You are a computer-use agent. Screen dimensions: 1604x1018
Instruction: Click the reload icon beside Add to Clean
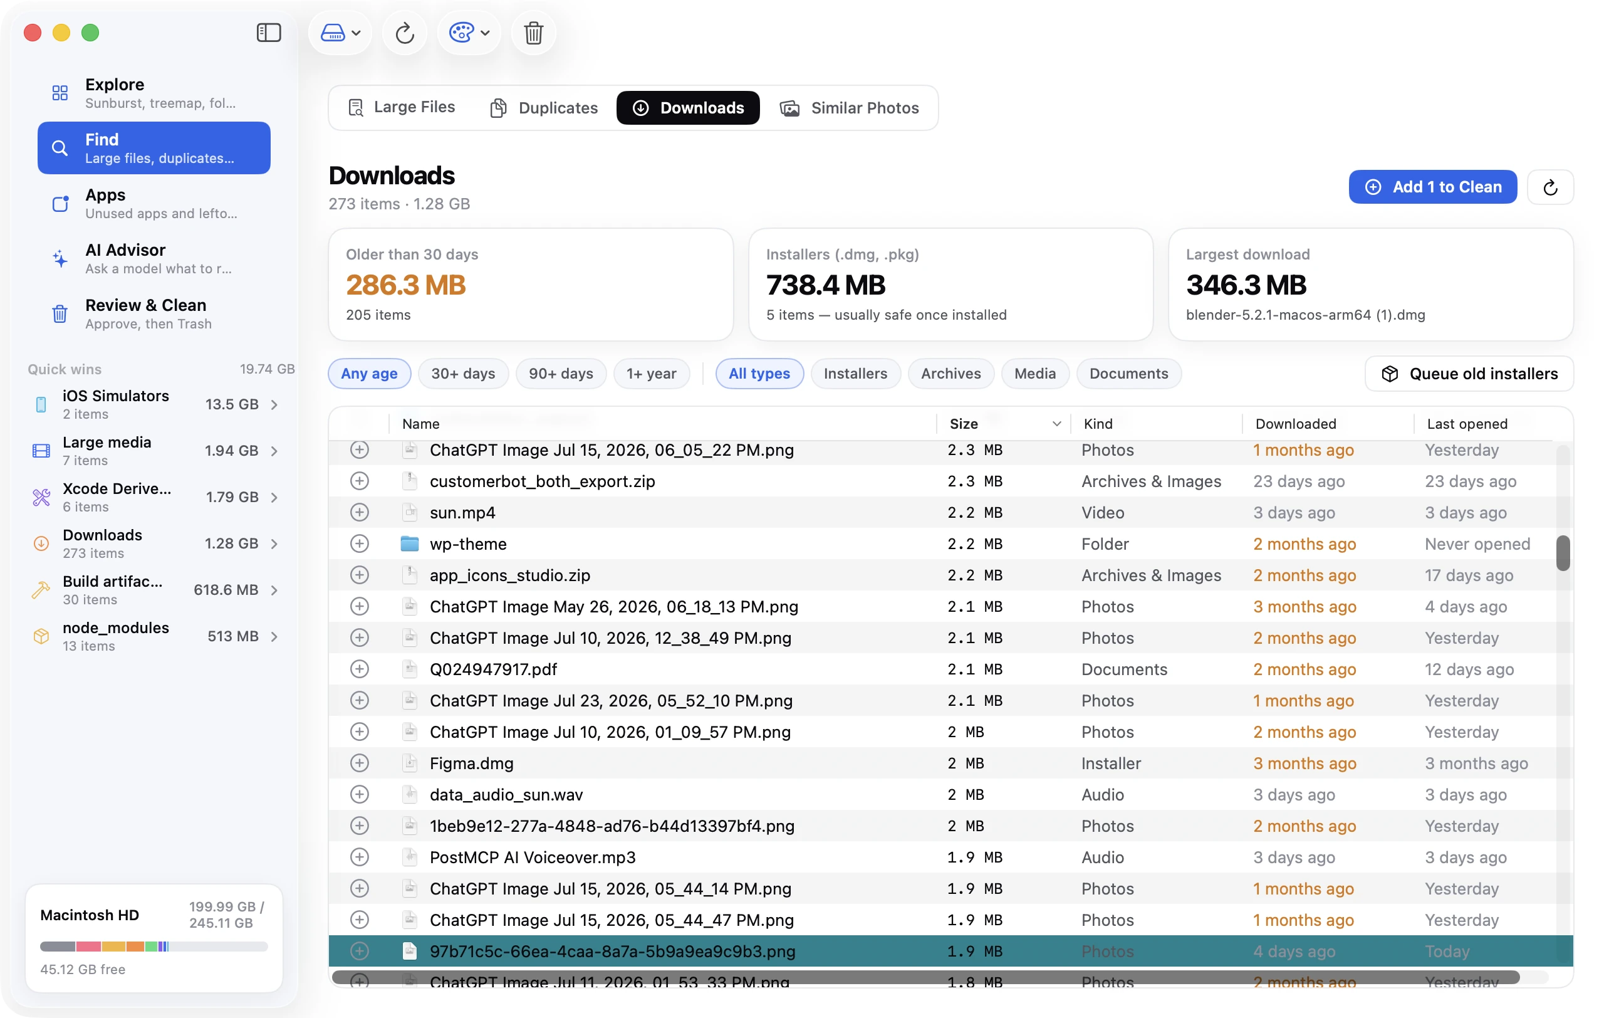(x=1550, y=187)
